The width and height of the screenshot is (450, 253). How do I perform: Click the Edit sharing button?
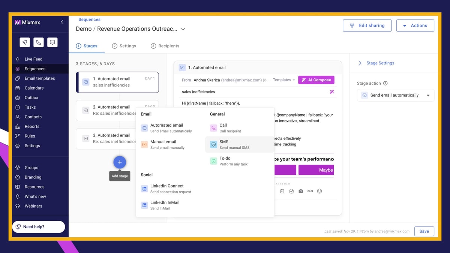[367, 25]
